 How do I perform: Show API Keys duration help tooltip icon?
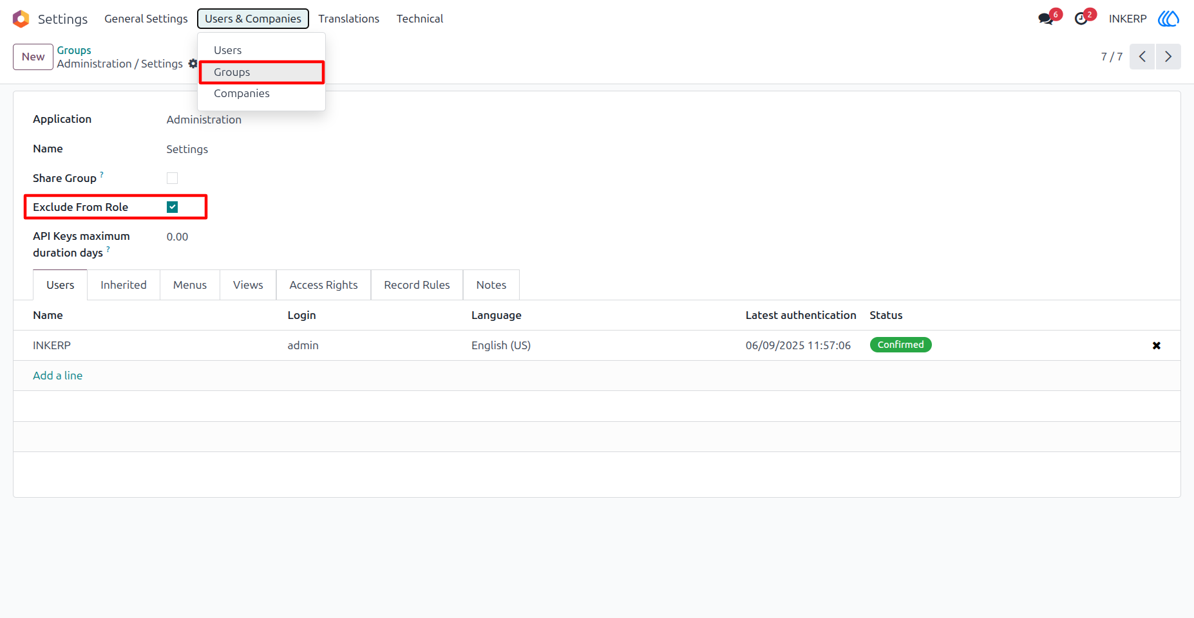108,249
